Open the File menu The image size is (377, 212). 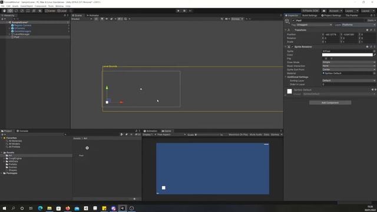coord(2,6)
